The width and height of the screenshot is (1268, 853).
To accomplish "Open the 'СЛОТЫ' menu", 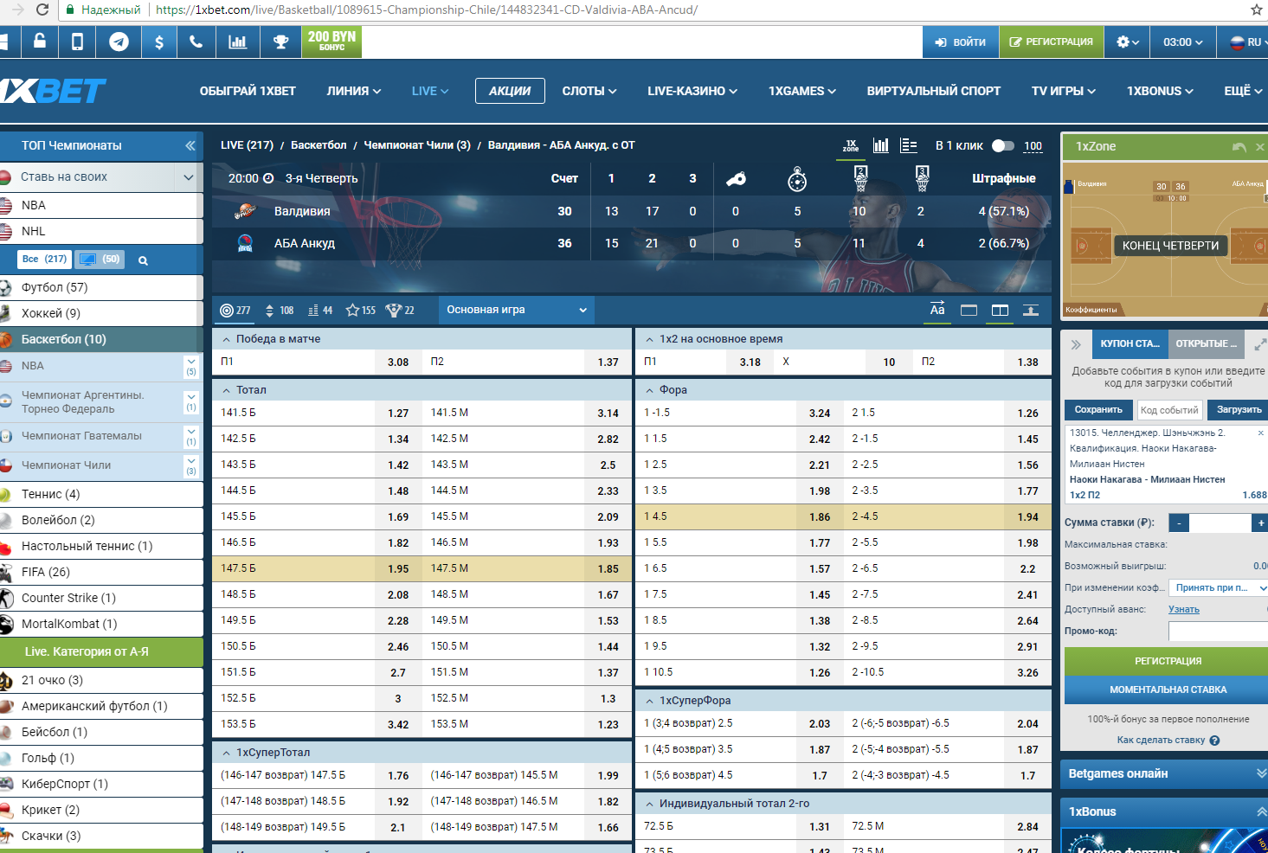I will point(589,91).
